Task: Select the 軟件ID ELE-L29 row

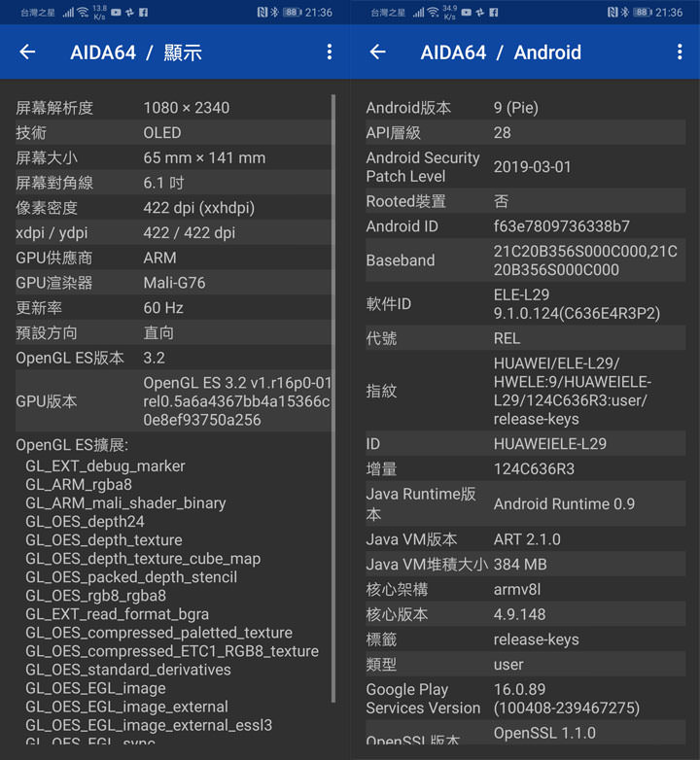Action: pyautogui.click(x=525, y=304)
